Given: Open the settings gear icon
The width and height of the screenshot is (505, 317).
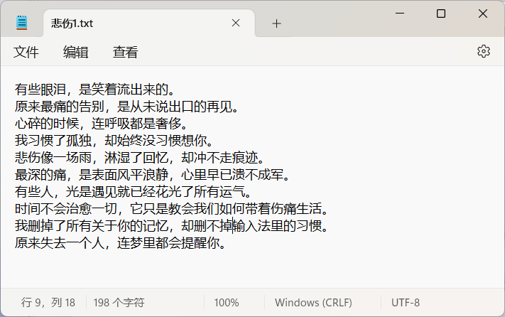Looking at the screenshot, I should coord(484,52).
